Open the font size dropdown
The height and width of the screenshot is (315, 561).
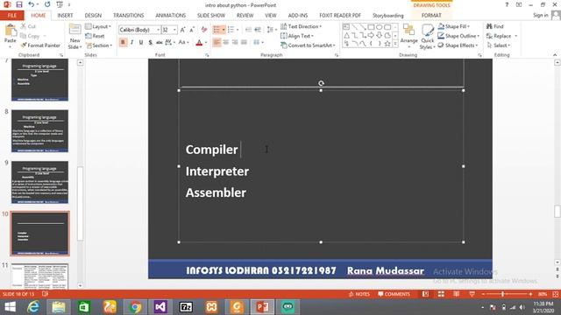point(174,30)
